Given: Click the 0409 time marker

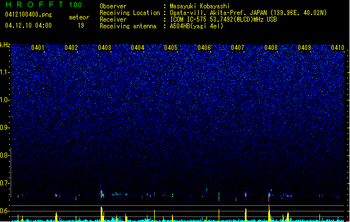Looking at the screenshot, I should click(x=304, y=48).
